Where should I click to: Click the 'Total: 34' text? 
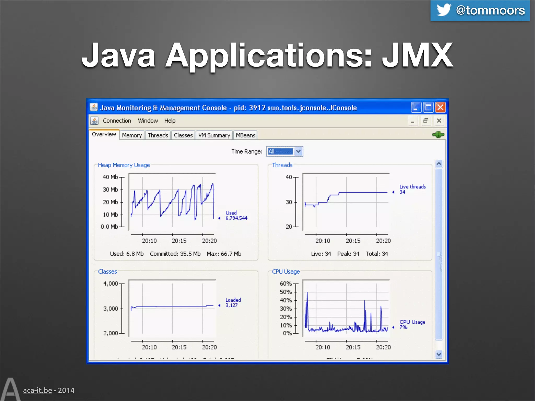[377, 254]
